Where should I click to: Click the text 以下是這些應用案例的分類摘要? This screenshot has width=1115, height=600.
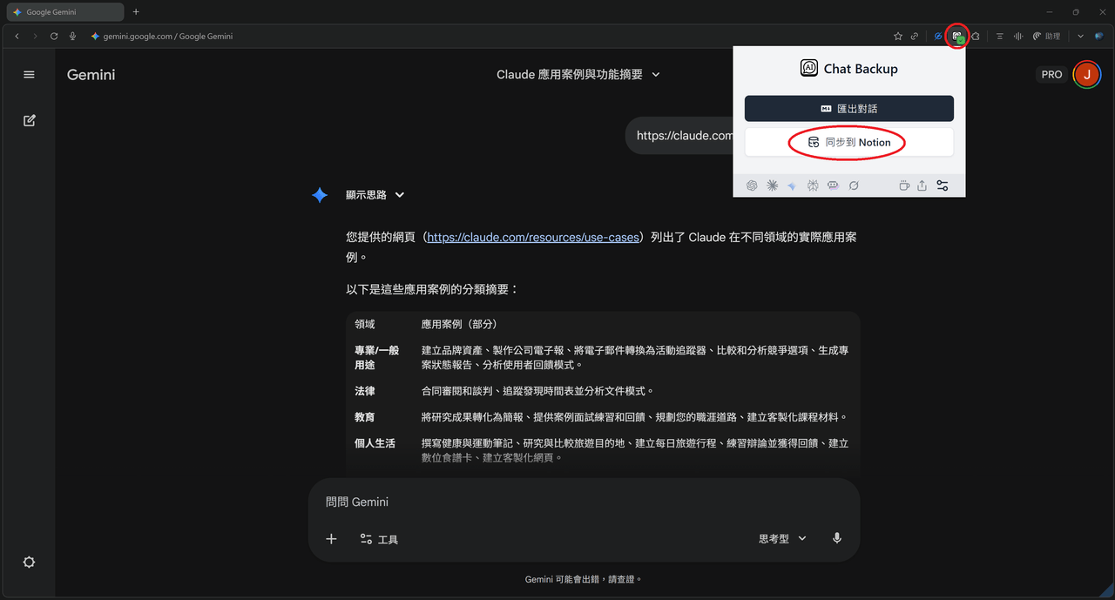click(432, 288)
